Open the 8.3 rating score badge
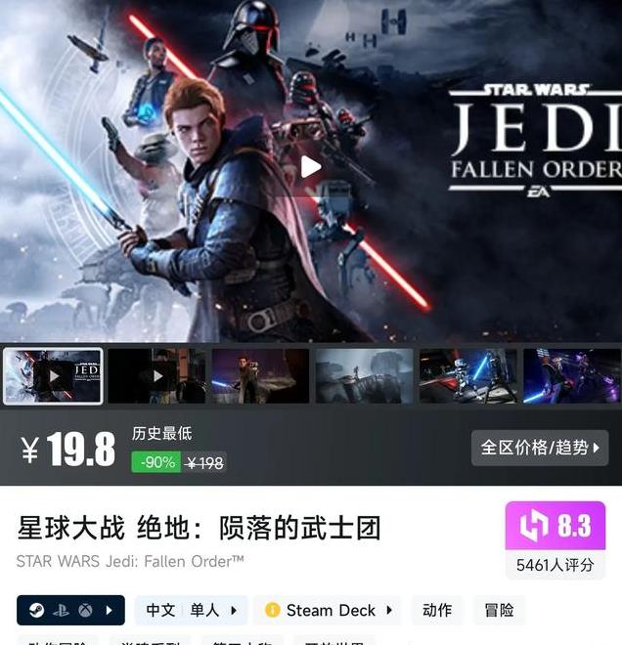This screenshot has height=645, width=622. coord(555,526)
